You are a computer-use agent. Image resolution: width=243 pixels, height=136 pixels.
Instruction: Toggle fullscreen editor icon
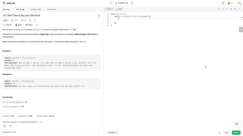pos(239,9)
